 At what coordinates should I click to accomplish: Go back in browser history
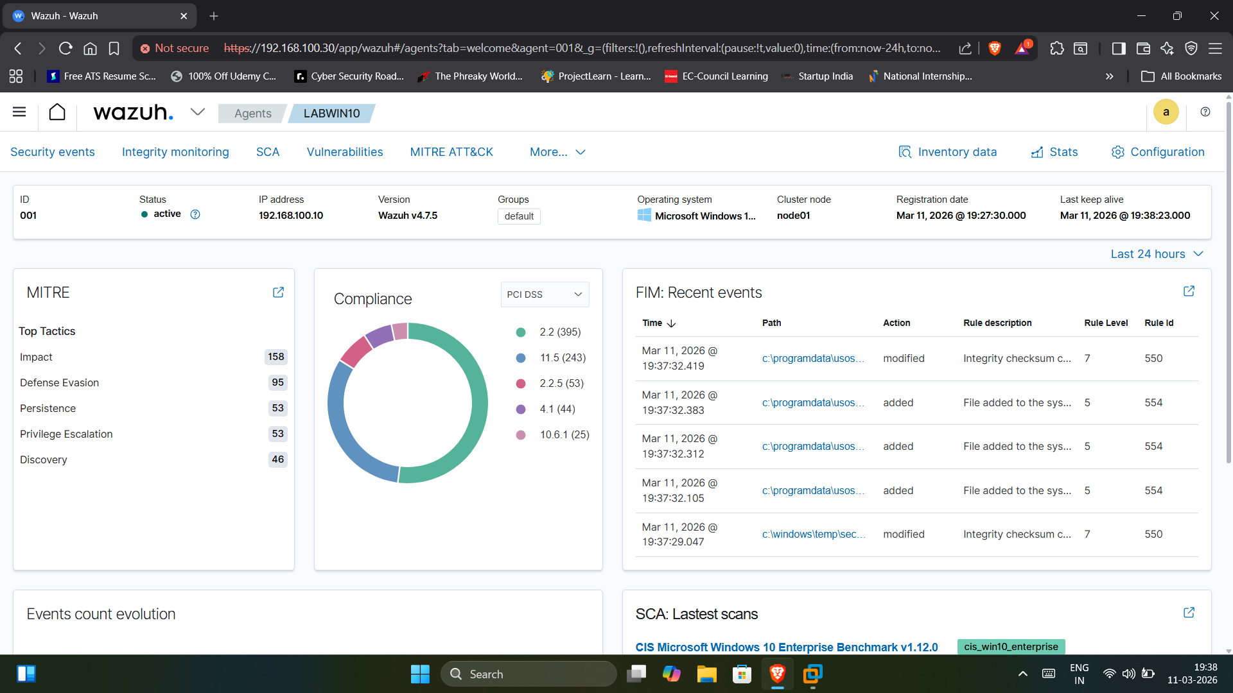point(18,48)
